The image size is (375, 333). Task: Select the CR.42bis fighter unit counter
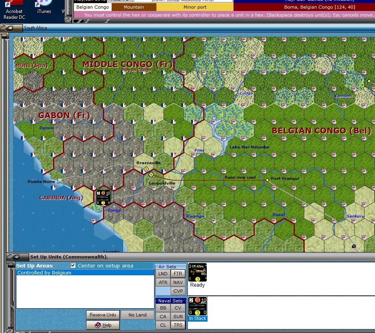tap(197, 273)
